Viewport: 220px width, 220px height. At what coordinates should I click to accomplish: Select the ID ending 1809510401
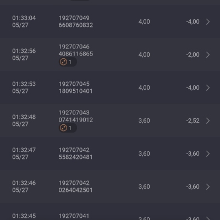point(75,87)
